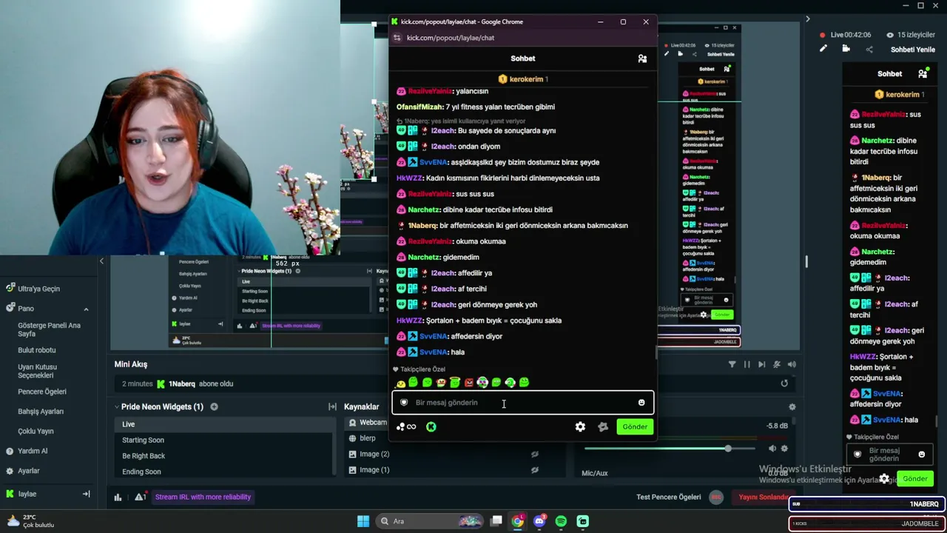Open Yardım AI in sidebar
The image size is (947, 533).
33,451
